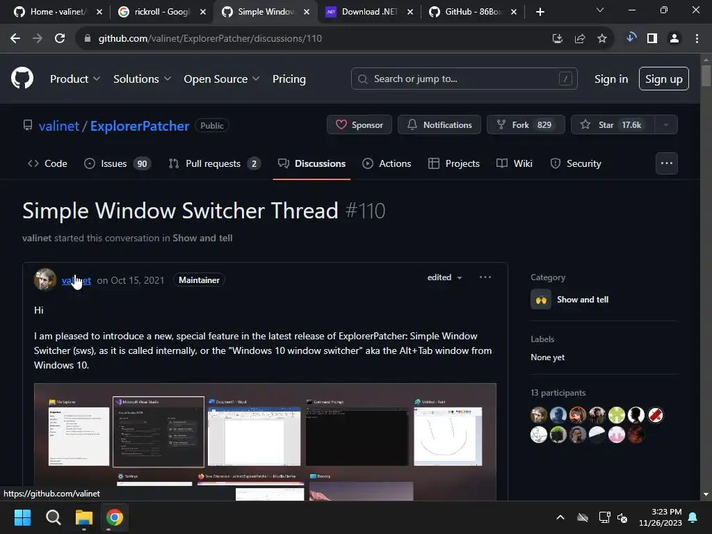712x534 pixels.
Task: Reload the current page
Action: pyautogui.click(x=60, y=39)
